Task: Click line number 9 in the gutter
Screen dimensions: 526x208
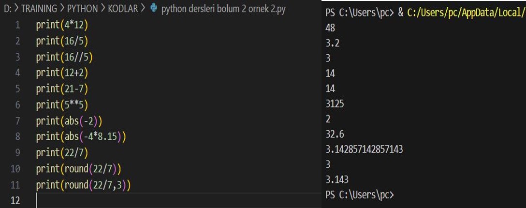Action: tap(18, 153)
